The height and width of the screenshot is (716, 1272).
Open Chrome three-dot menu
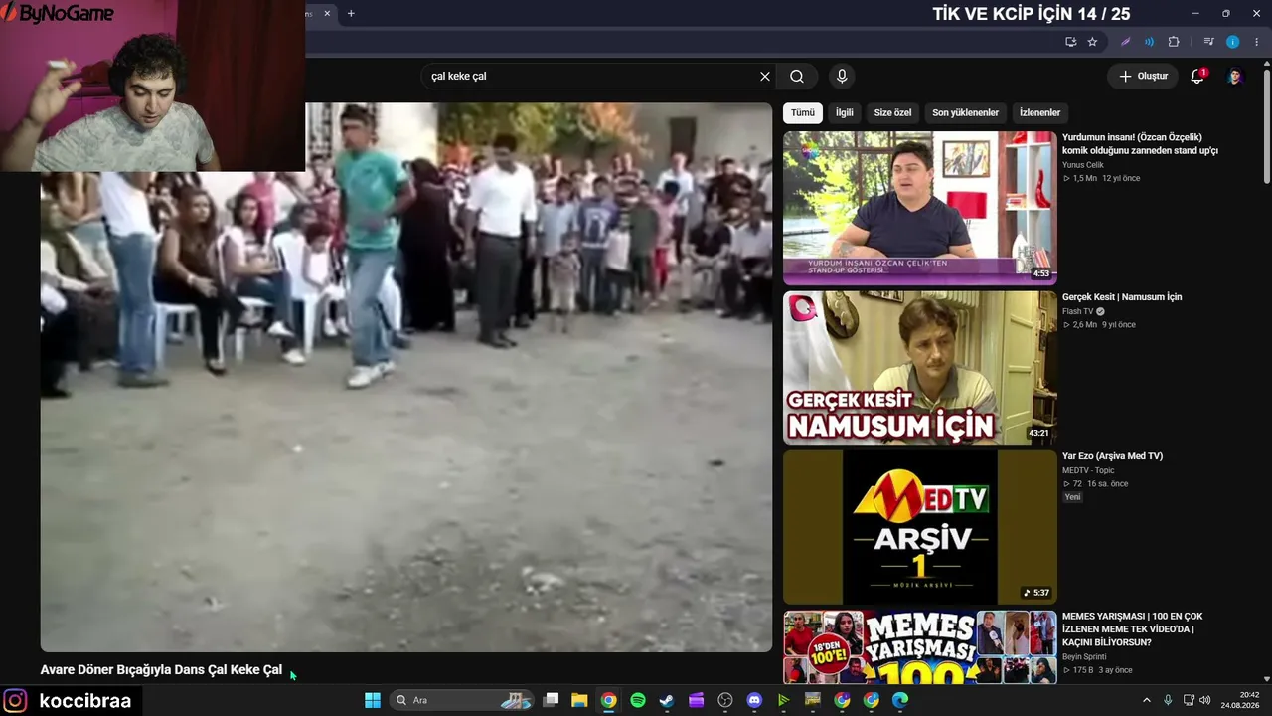click(1257, 42)
